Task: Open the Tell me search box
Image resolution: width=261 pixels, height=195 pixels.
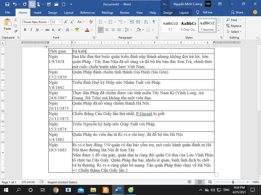Action: (204, 12)
